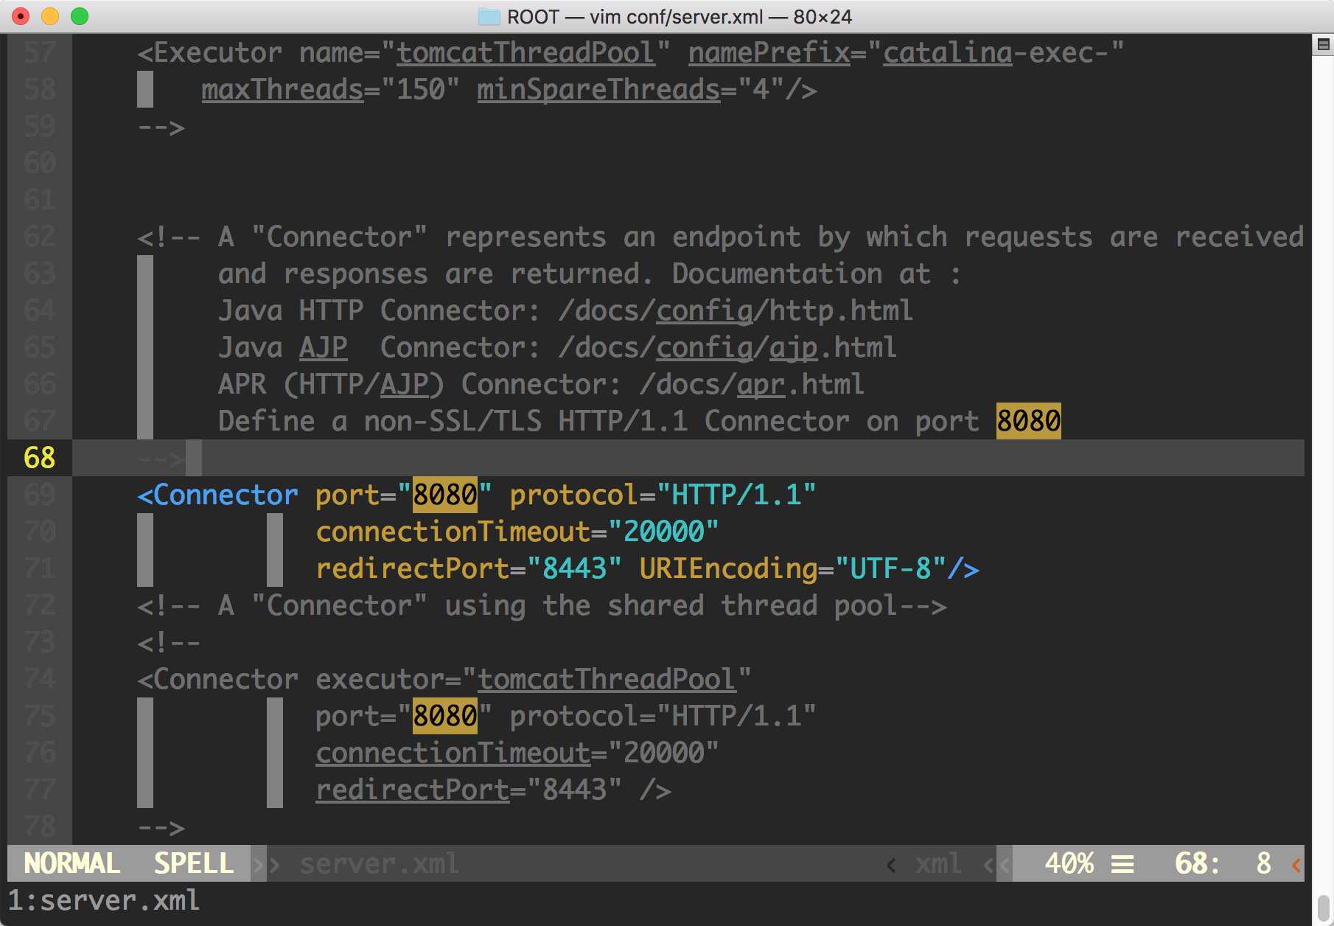This screenshot has height=926, width=1334.
Task: Click the SPELL indicator in the status line
Action: point(194,863)
